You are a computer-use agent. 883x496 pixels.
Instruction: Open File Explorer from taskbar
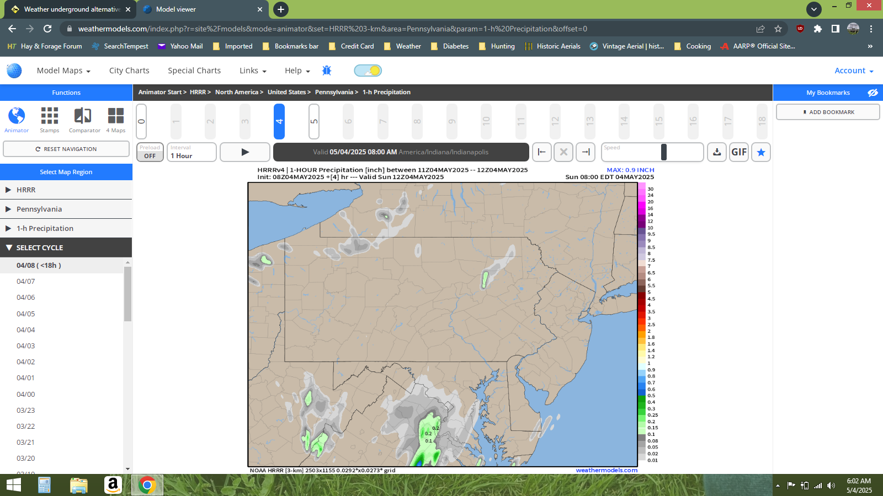(79, 485)
